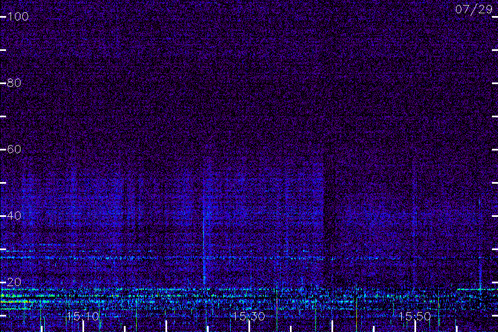Click the 20 frequency axis label
This screenshot has width=498, height=332.
point(14,282)
